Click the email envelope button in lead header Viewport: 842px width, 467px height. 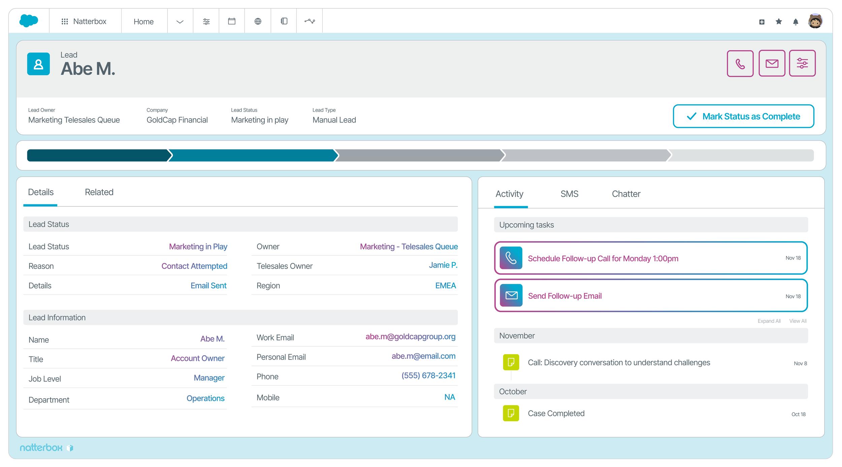(772, 64)
